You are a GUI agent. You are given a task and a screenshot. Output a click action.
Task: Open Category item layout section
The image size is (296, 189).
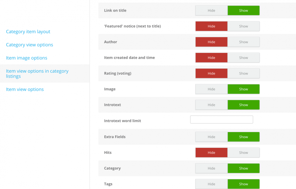28,32
